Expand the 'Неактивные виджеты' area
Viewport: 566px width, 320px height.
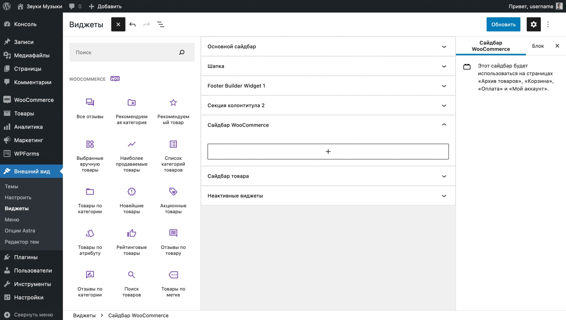(328, 196)
